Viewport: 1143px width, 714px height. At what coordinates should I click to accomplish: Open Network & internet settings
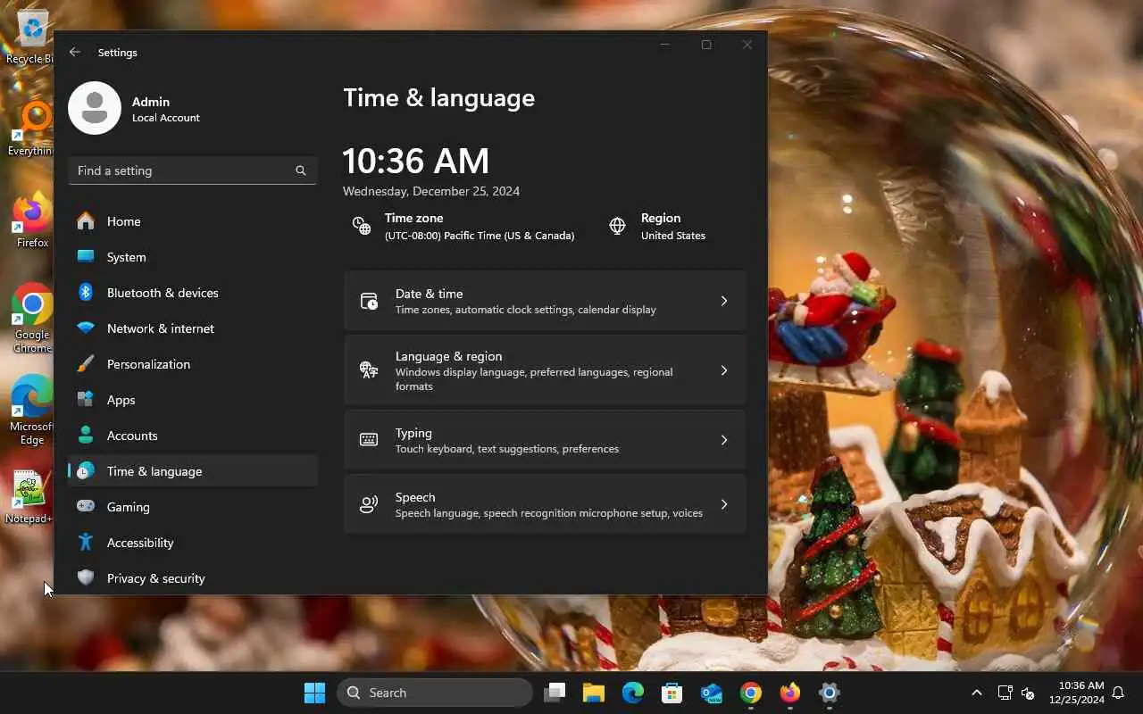[192, 328]
